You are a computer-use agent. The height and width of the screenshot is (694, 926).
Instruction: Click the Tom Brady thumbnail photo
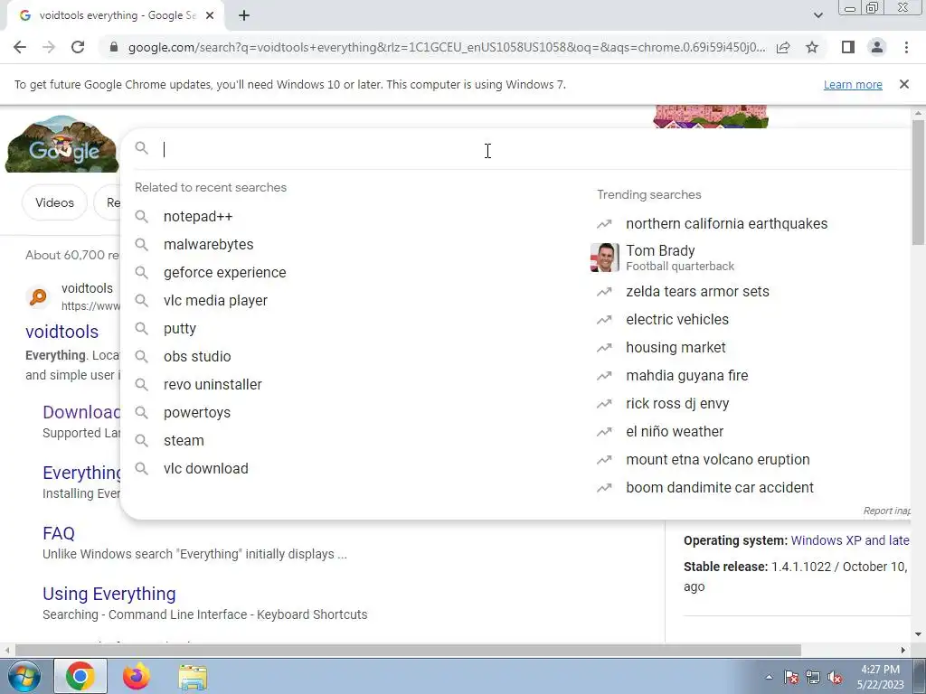point(604,258)
